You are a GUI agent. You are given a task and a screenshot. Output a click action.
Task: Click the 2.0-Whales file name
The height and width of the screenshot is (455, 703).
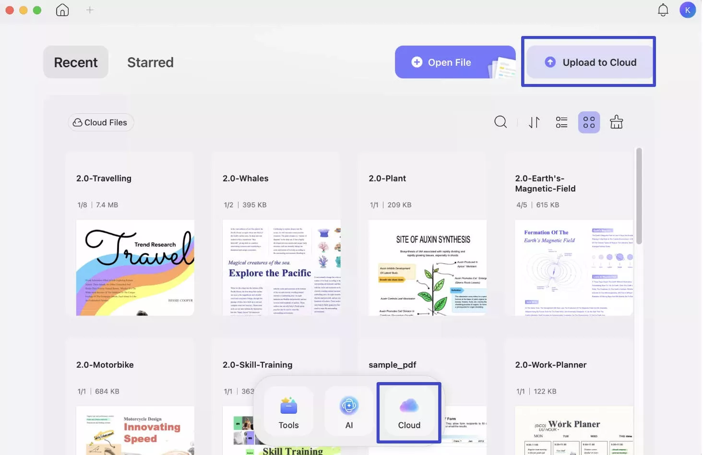point(246,179)
